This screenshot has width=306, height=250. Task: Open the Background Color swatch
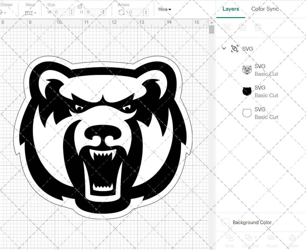click(226, 222)
